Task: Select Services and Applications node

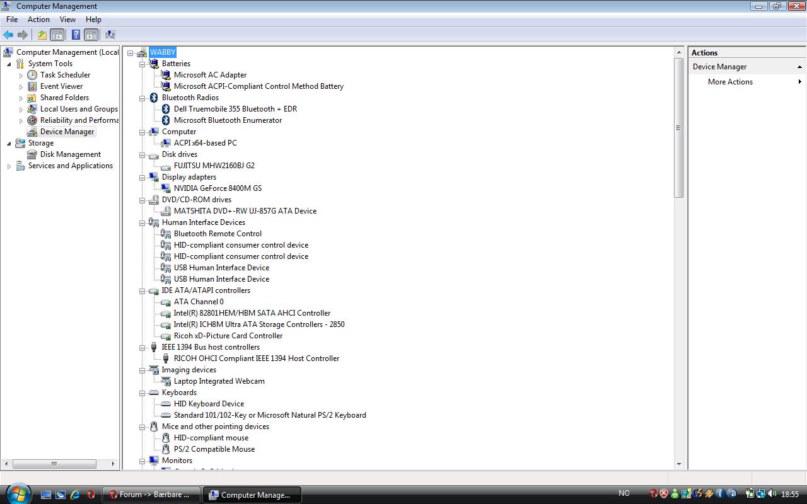Action: tap(71, 166)
